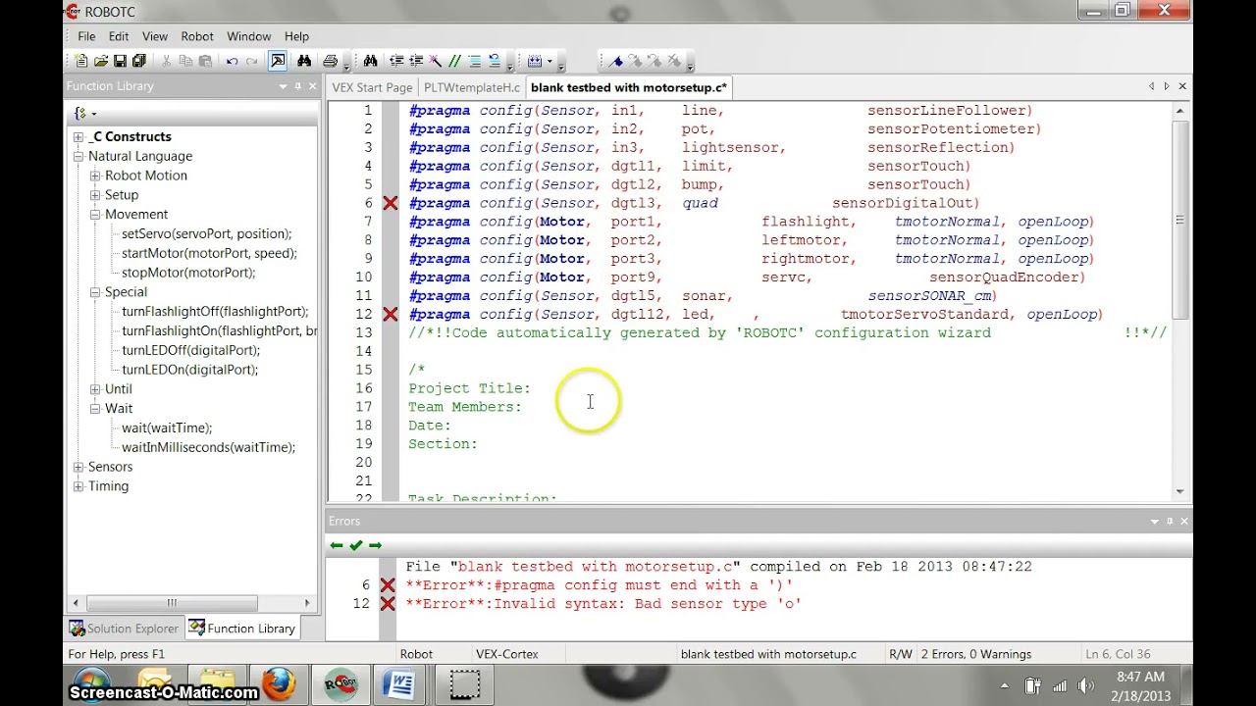Click the first binoculars Find icon

coord(304,61)
